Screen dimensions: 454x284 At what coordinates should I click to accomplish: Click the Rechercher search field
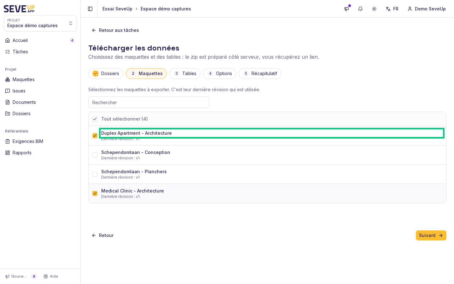point(149,102)
